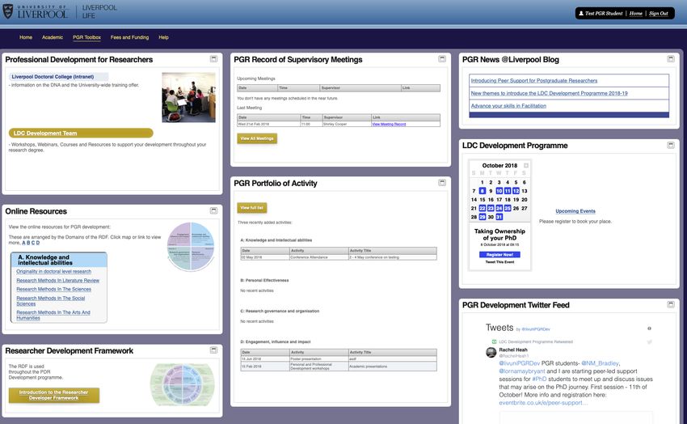
Task: Select the PGR Toolbox menu
Action: tap(86, 37)
